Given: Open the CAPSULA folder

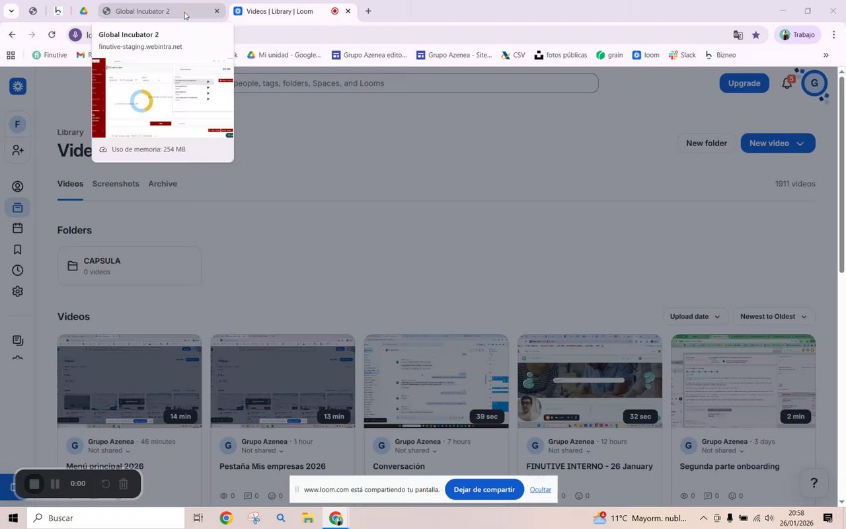Looking at the screenshot, I should pyautogui.click(x=130, y=266).
